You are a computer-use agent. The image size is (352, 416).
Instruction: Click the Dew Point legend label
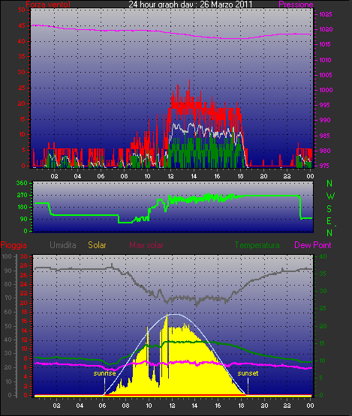coord(313,245)
